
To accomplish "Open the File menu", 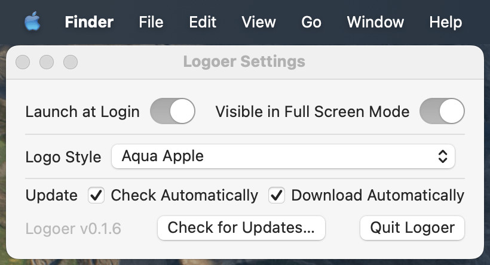I will [151, 22].
